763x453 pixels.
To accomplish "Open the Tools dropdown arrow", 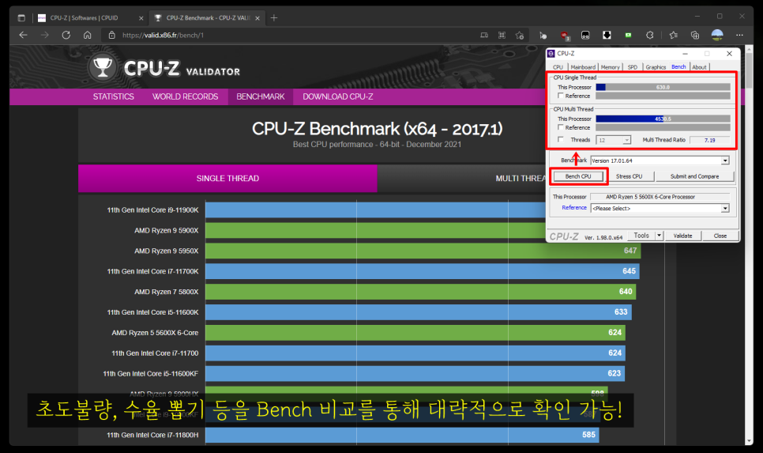I will [x=659, y=236].
